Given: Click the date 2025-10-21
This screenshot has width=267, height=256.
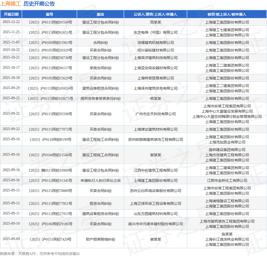Looking at the screenshot, I should (11, 57).
